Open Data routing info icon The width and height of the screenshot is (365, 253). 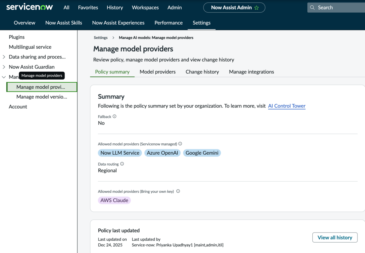[x=122, y=164]
